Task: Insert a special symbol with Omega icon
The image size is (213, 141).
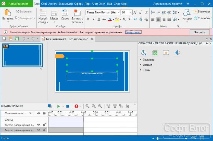Action: tap(135, 19)
